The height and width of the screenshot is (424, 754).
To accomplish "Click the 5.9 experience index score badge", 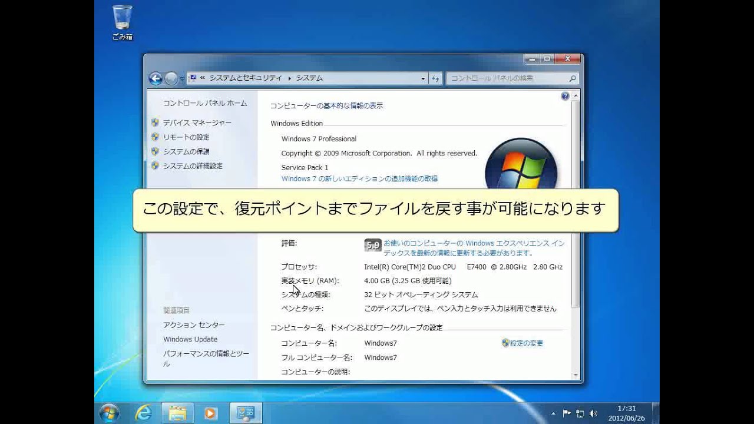I will 373,245.
